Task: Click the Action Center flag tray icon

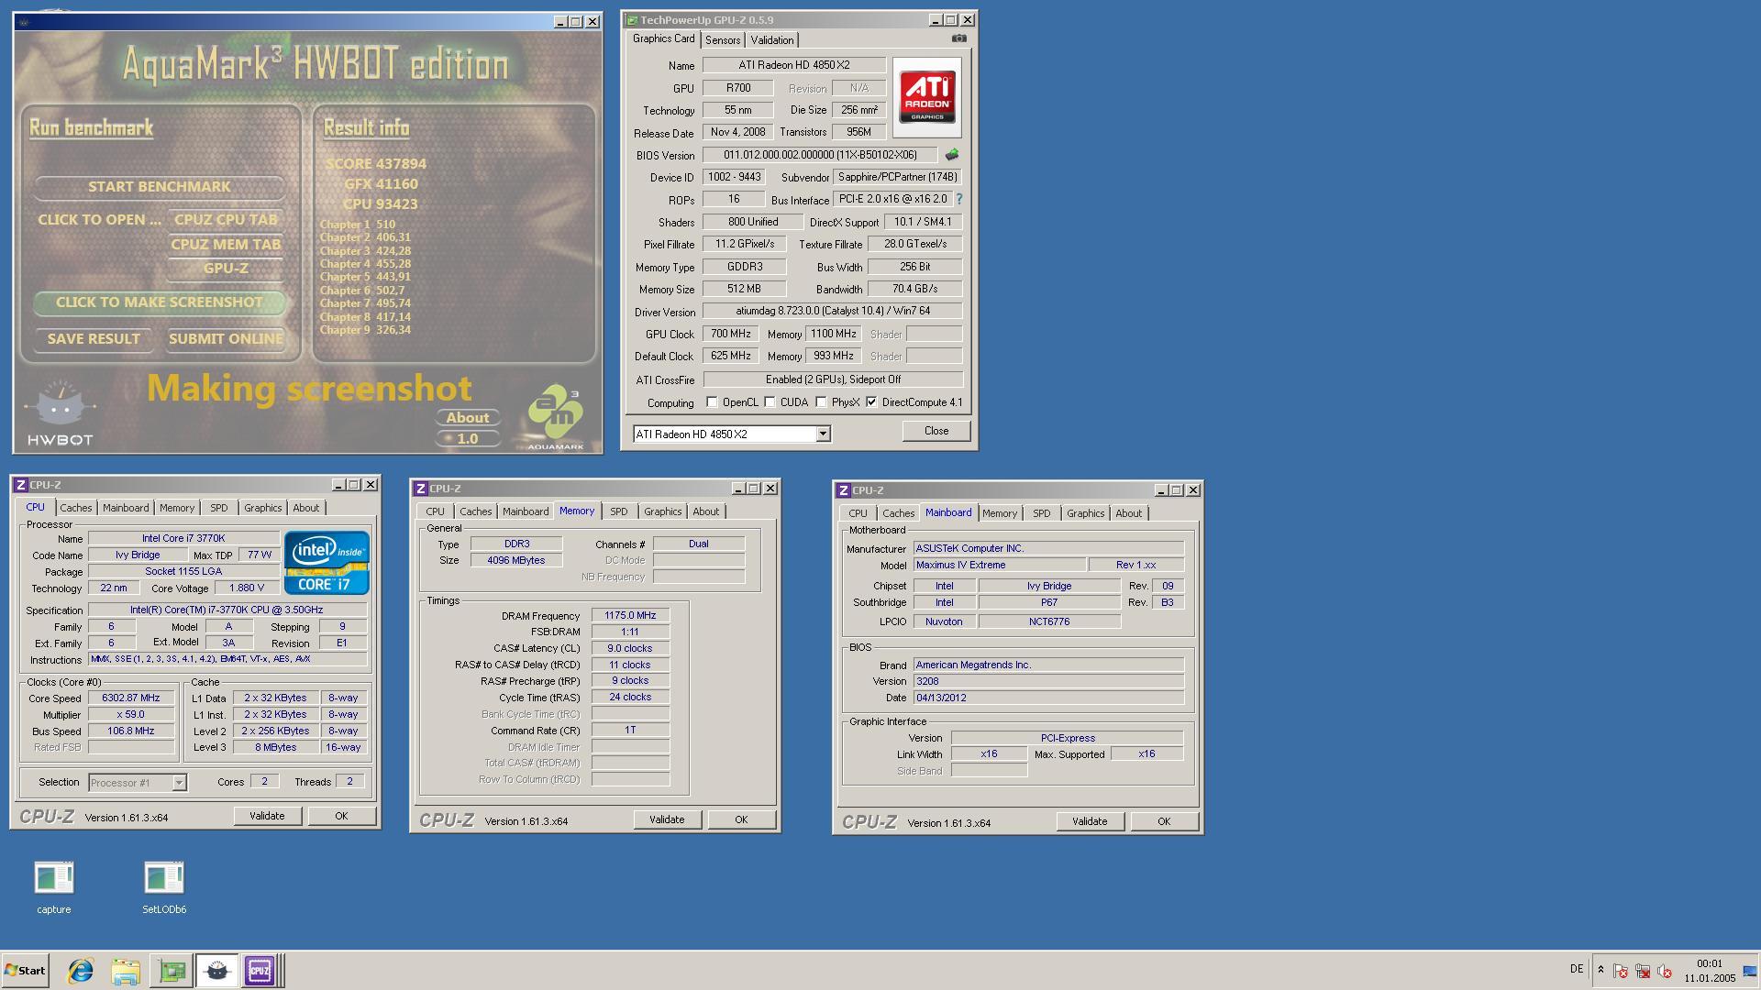Action: click(1620, 971)
